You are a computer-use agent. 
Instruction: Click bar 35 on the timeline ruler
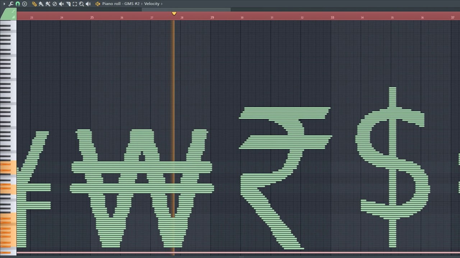coord(392,17)
